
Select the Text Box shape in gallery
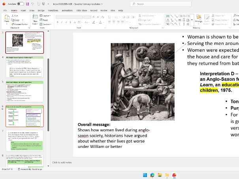tap(168, 16)
